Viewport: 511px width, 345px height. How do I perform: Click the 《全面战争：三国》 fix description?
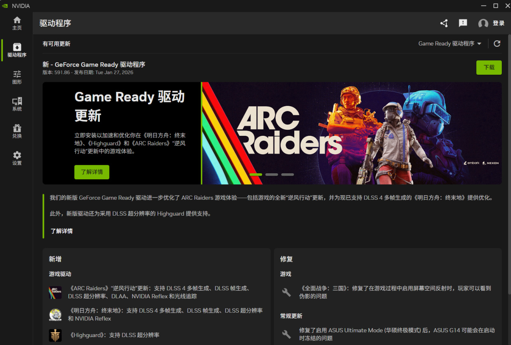[395, 292]
